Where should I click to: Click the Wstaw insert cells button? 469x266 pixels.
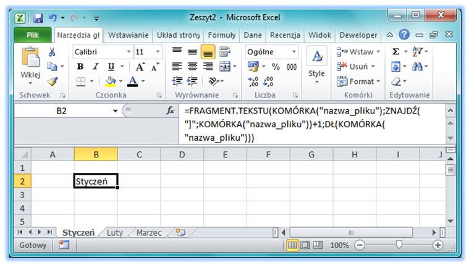[x=358, y=52]
